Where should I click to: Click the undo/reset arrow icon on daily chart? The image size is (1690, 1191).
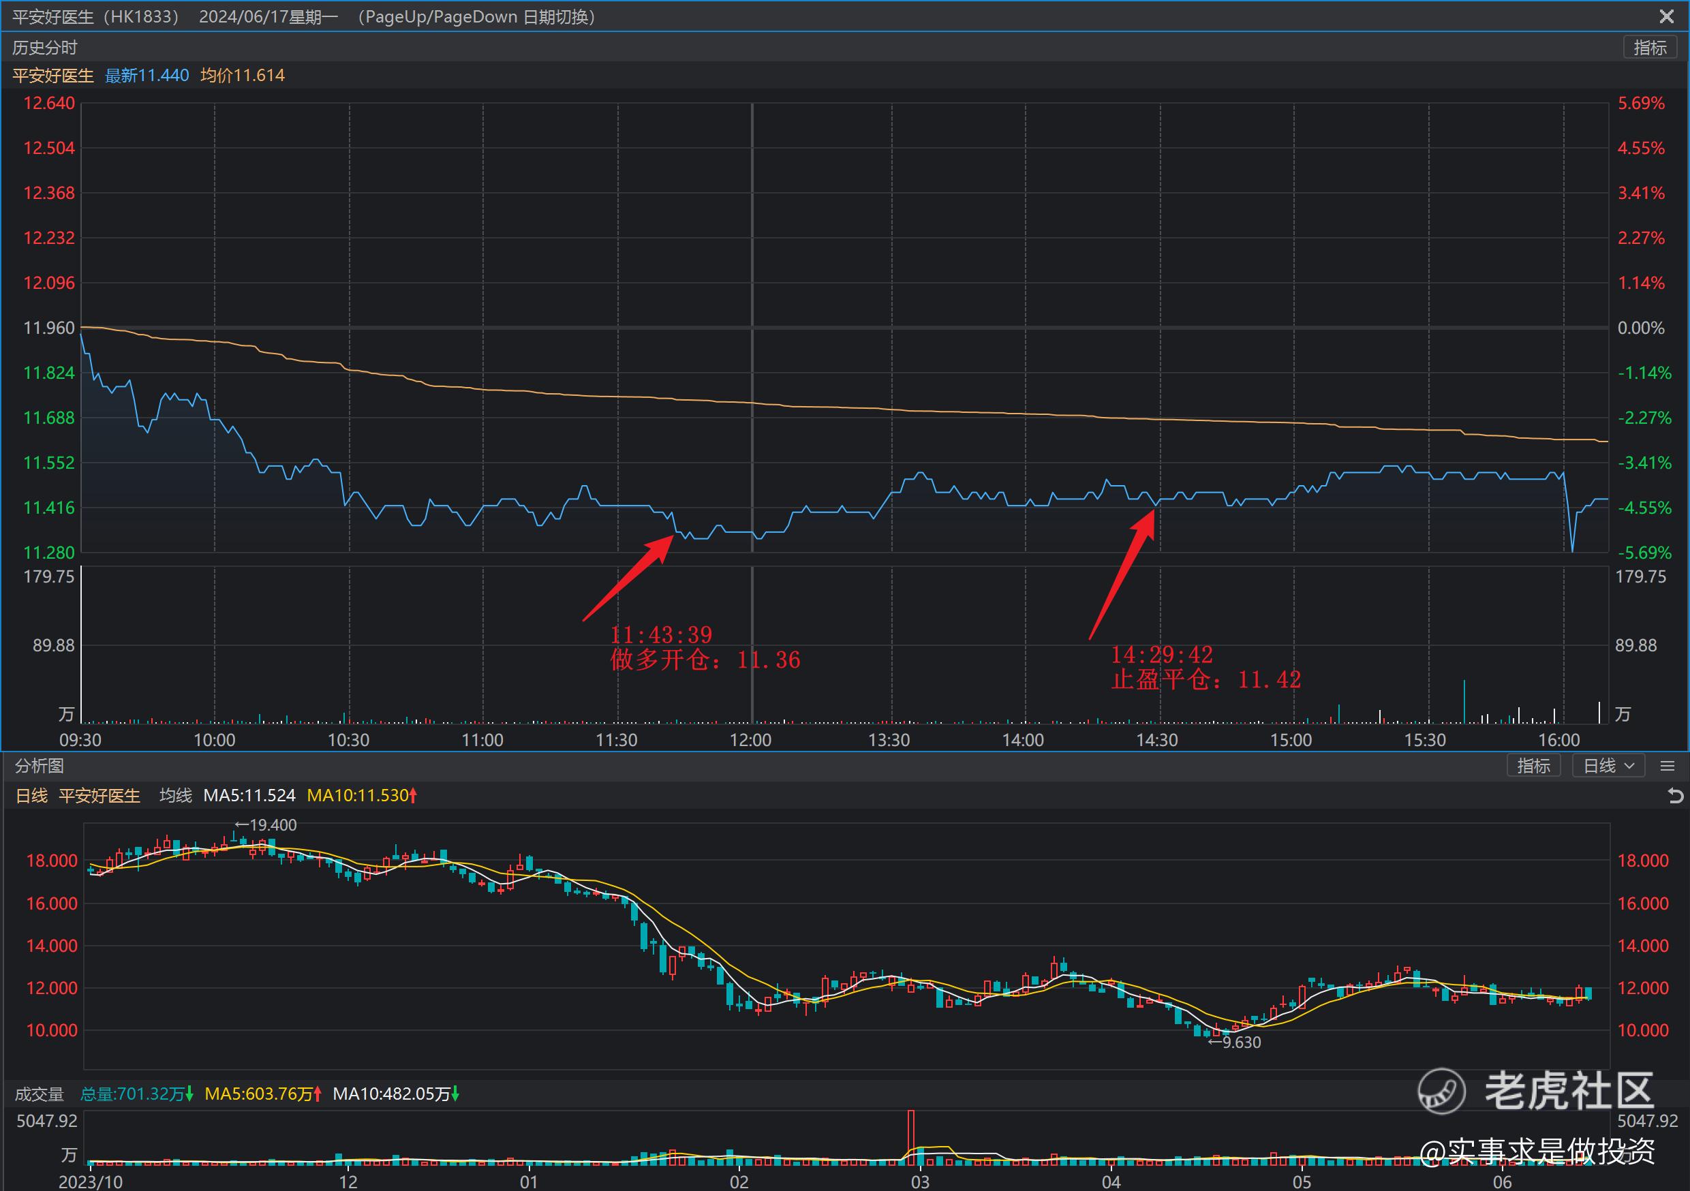[1674, 796]
